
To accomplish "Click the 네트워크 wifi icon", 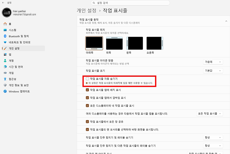I will (x=5, y=42).
